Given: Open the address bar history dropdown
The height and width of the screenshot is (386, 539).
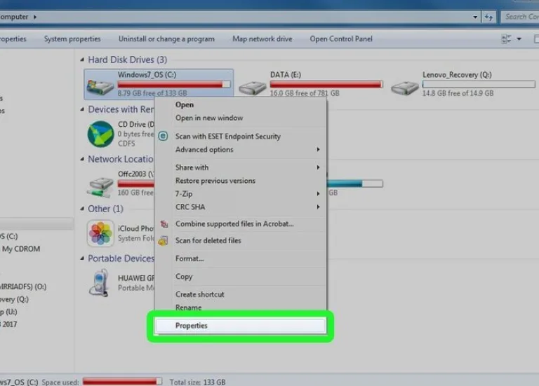Looking at the screenshot, I should (475, 17).
